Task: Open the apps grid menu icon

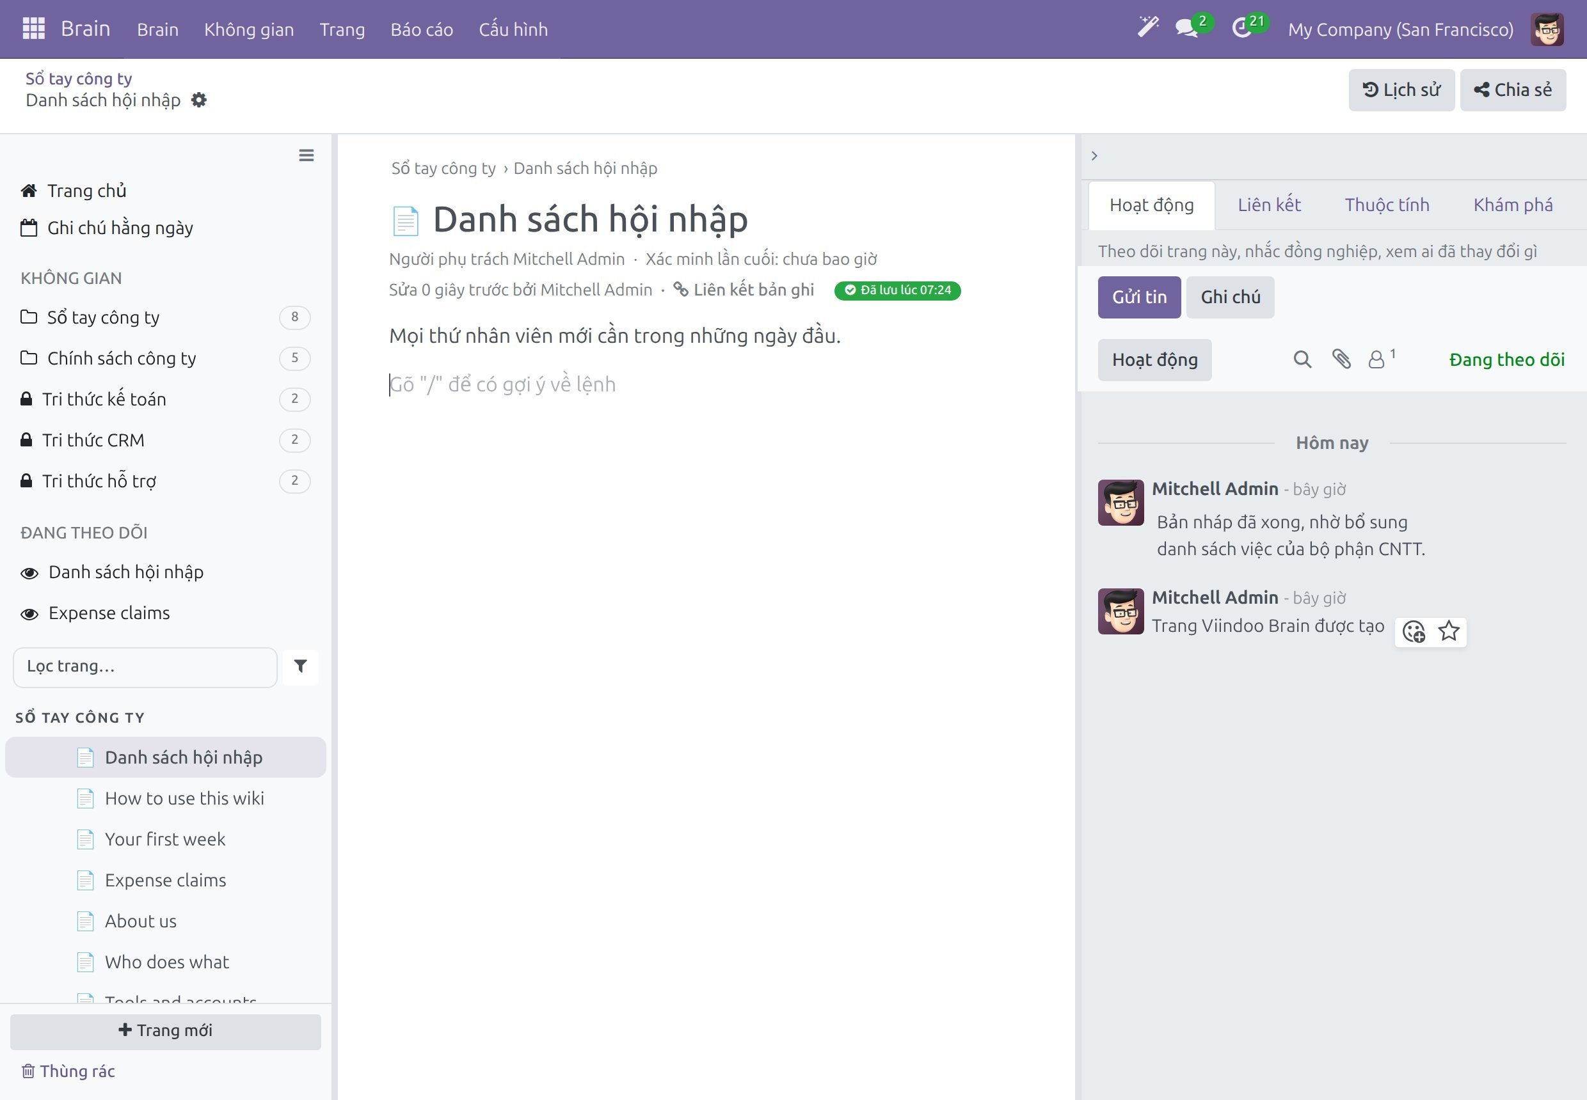Action: point(33,29)
